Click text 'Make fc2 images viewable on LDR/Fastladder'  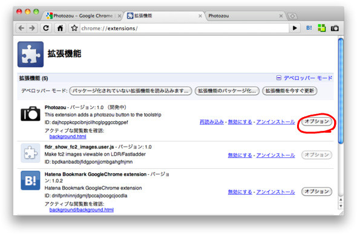(95, 154)
